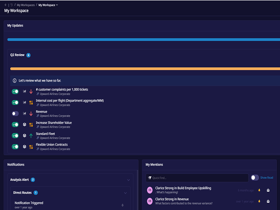Open 'Clarice Strong in Revenue' mention

[x=172, y=199]
